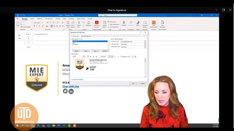Image resolution: width=234 pixels, height=131 pixels.
Task: Toggle the High Importance flag
Action: (x=113, y=24)
